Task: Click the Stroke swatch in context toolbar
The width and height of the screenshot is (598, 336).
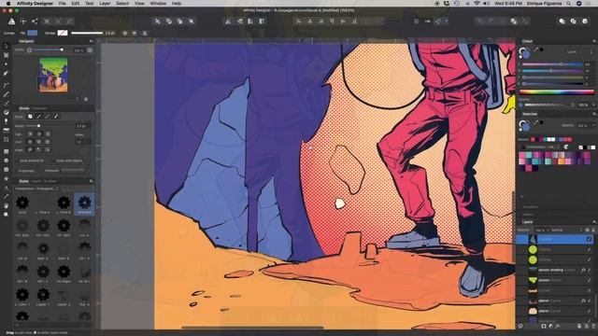Action: point(63,34)
